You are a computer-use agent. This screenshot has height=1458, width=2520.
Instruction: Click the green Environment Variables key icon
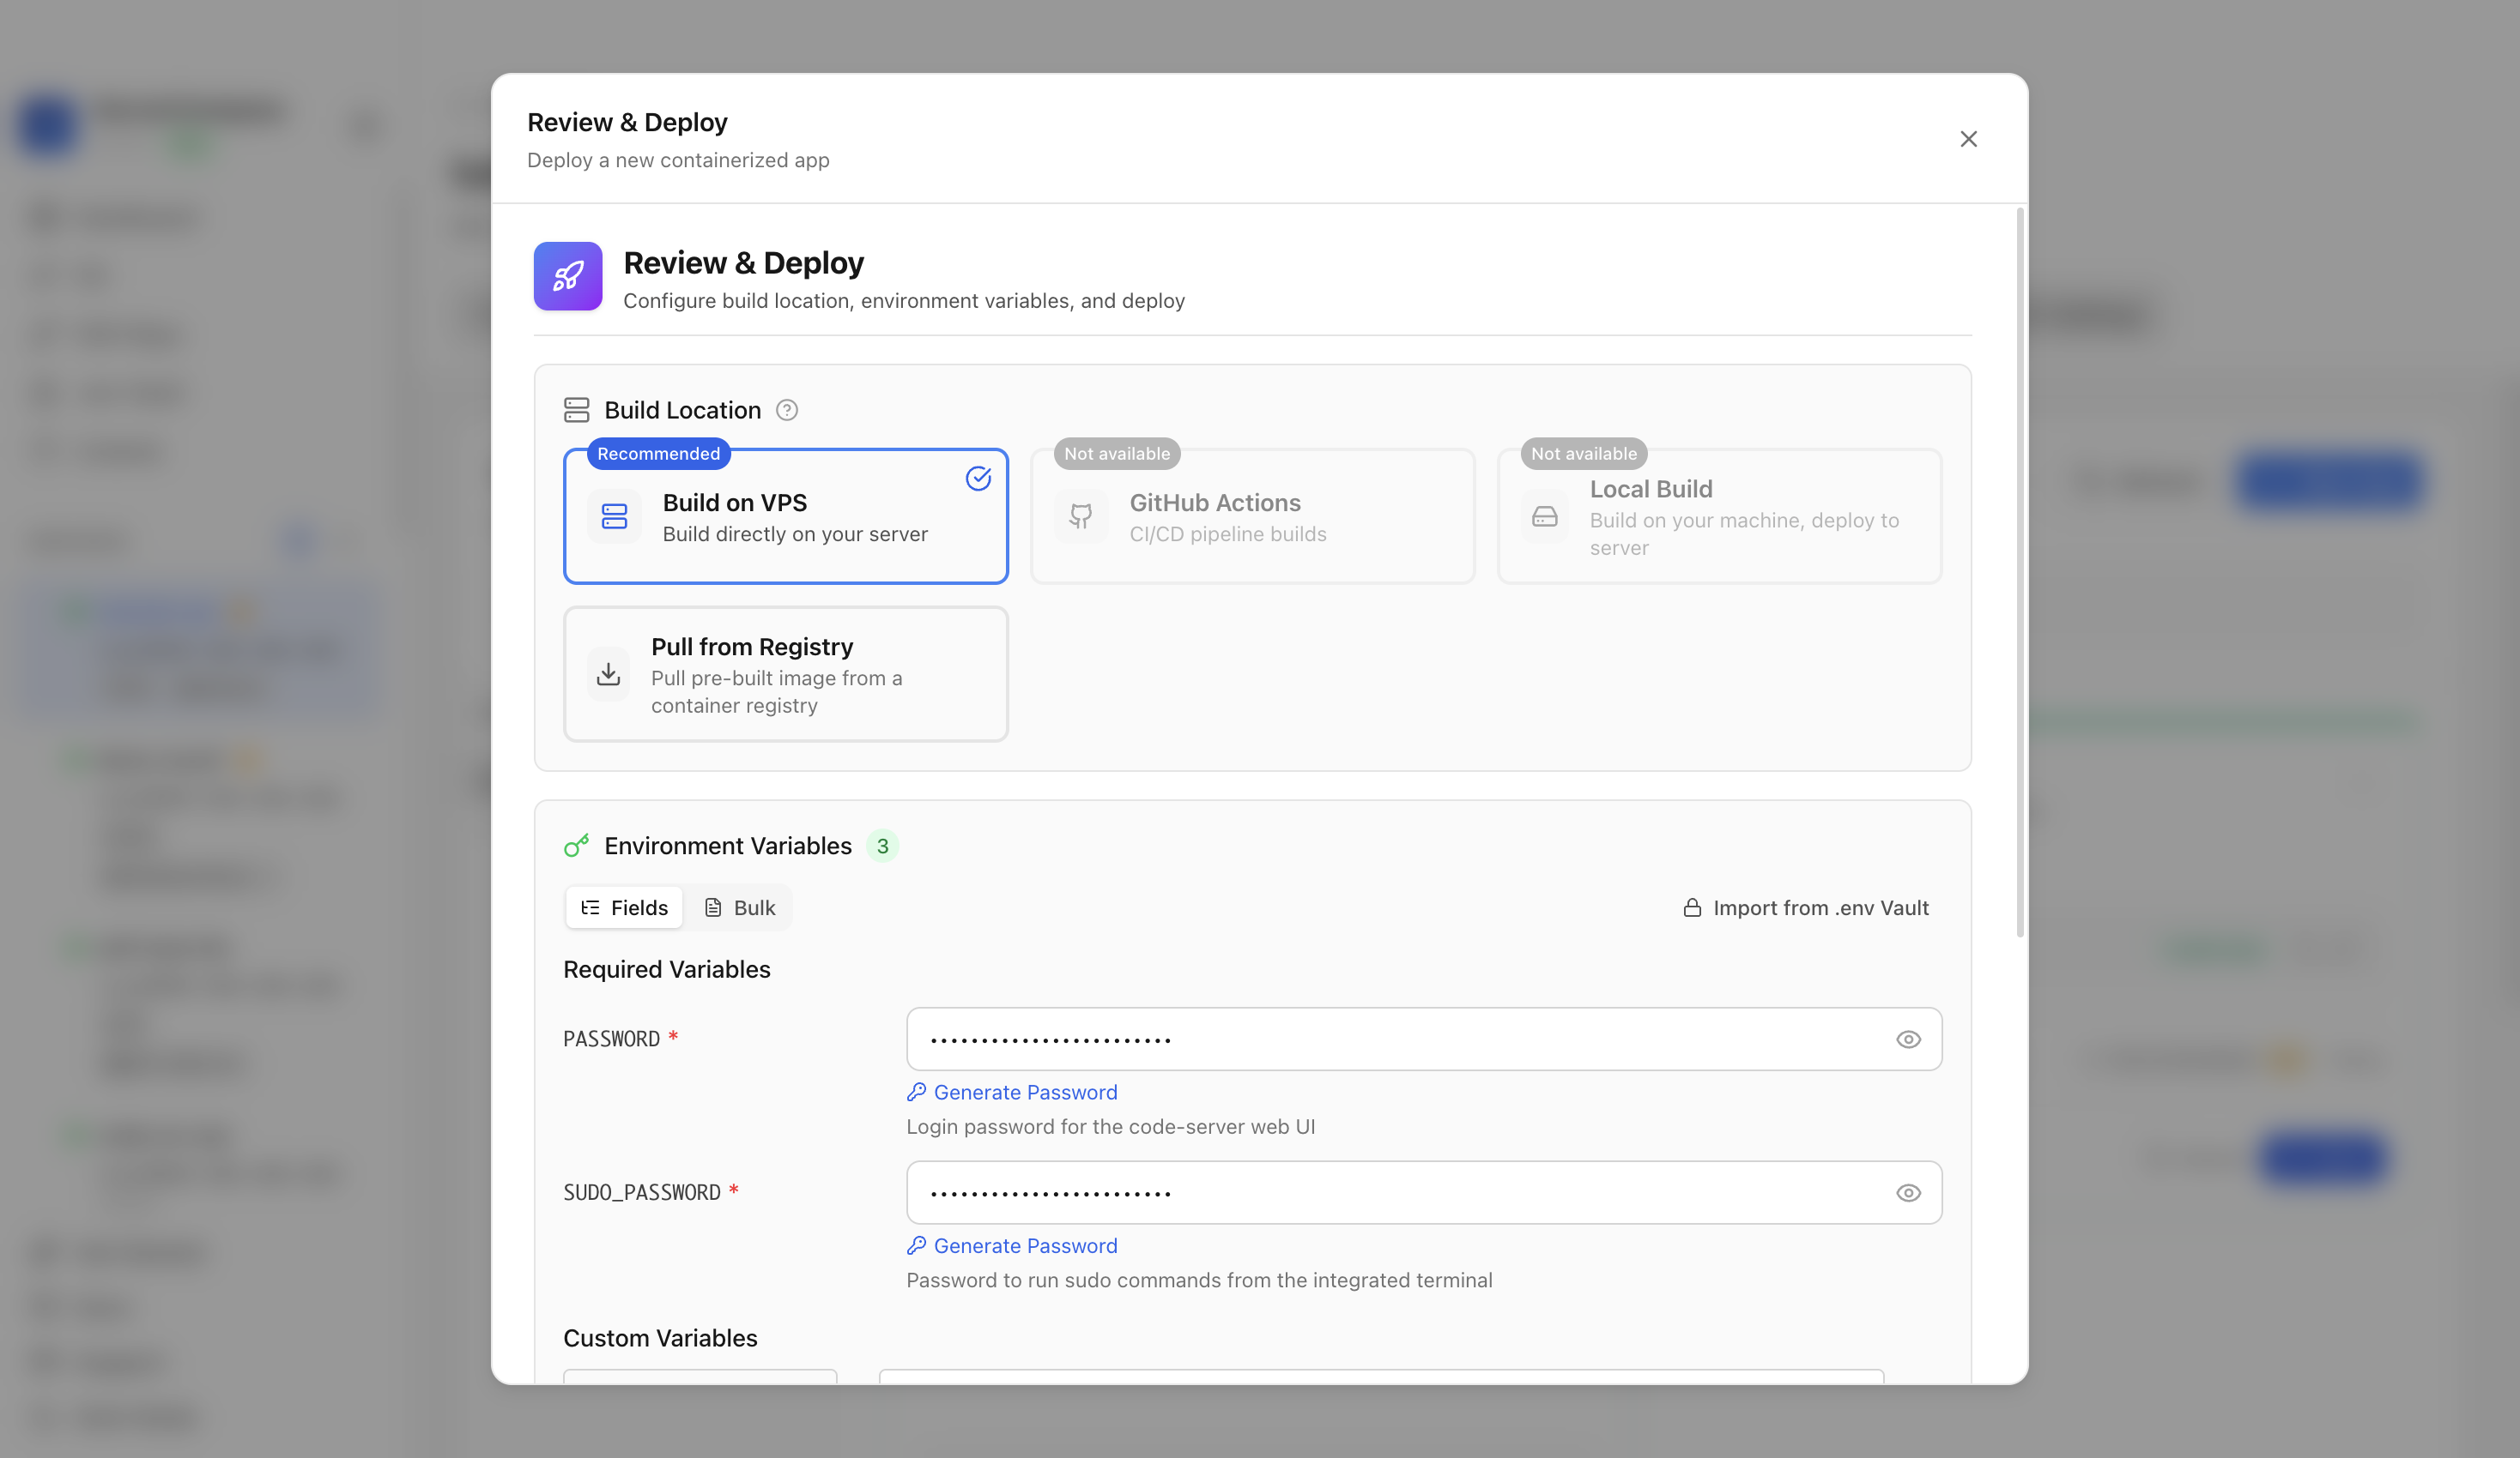[x=576, y=846]
